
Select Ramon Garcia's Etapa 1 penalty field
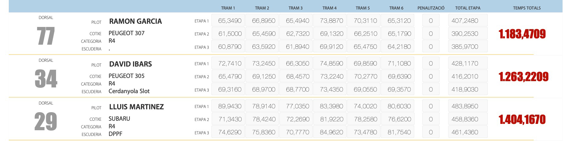[x=431, y=21]
